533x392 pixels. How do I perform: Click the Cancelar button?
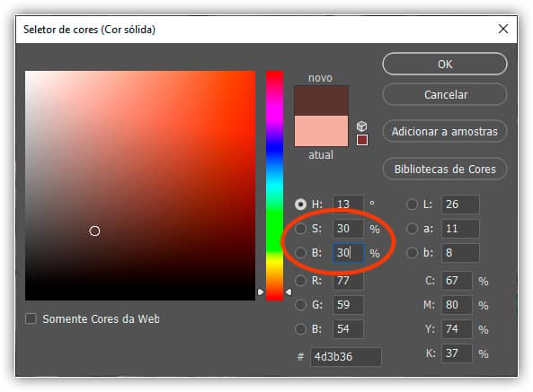coord(445,94)
